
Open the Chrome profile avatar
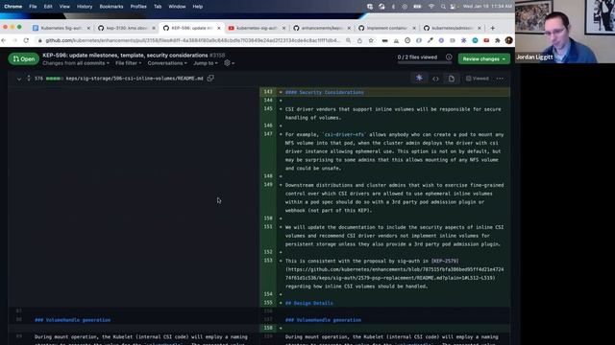[x=508, y=40]
